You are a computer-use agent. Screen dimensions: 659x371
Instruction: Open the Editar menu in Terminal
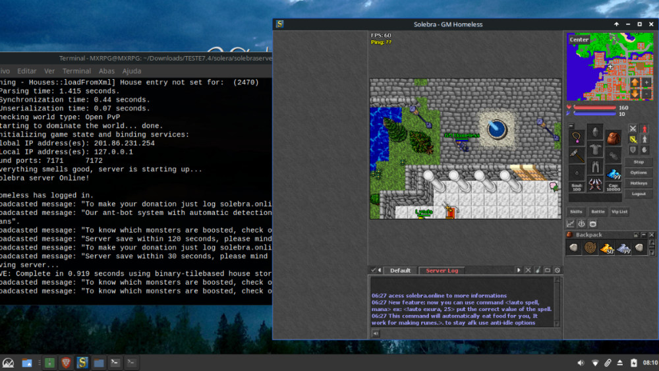[27, 71]
